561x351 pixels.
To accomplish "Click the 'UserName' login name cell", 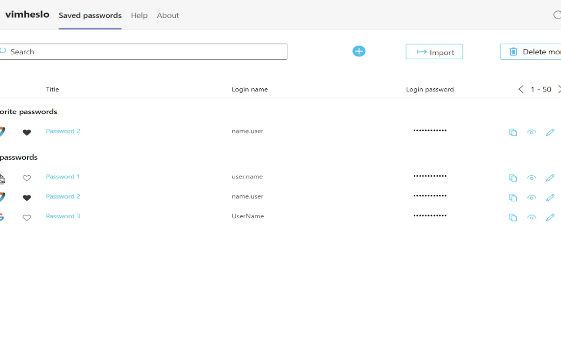I will point(248,216).
